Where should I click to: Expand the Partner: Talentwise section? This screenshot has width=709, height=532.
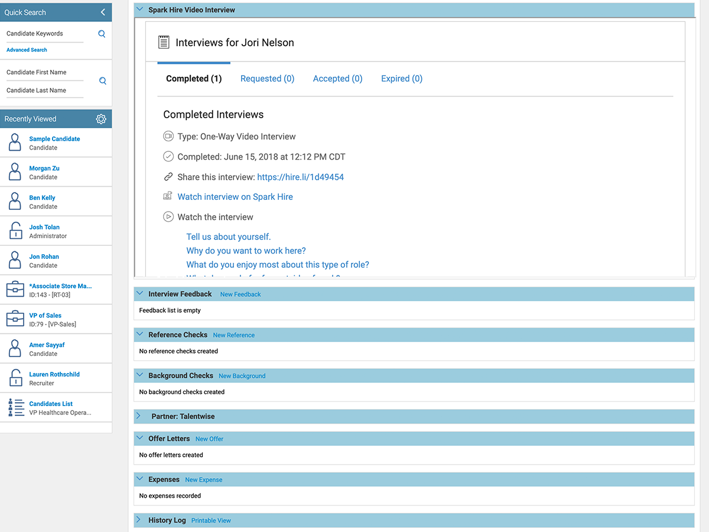(139, 416)
